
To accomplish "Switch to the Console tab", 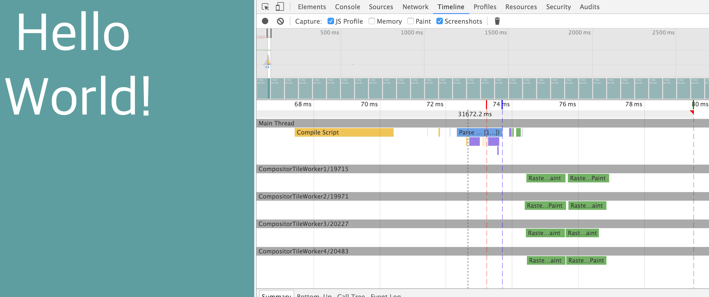I will coord(347,7).
